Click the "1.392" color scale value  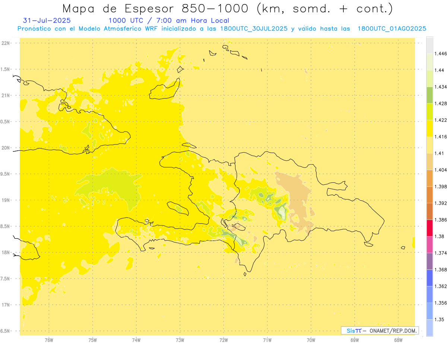pyautogui.click(x=441, y=203)
